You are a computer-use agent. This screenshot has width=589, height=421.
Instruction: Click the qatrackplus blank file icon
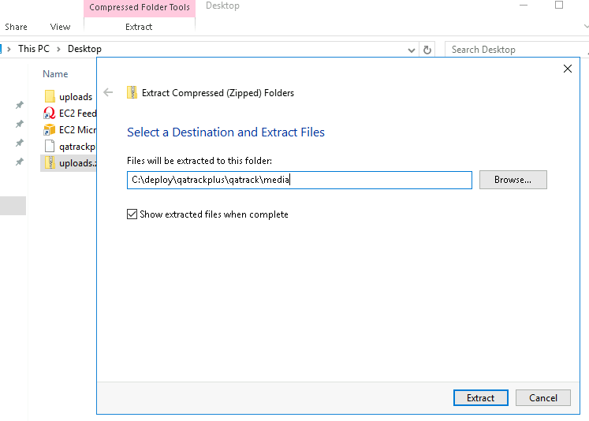[50, 146]
